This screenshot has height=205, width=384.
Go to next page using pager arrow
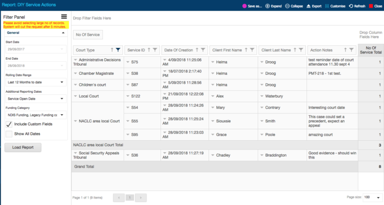(140, 198)
